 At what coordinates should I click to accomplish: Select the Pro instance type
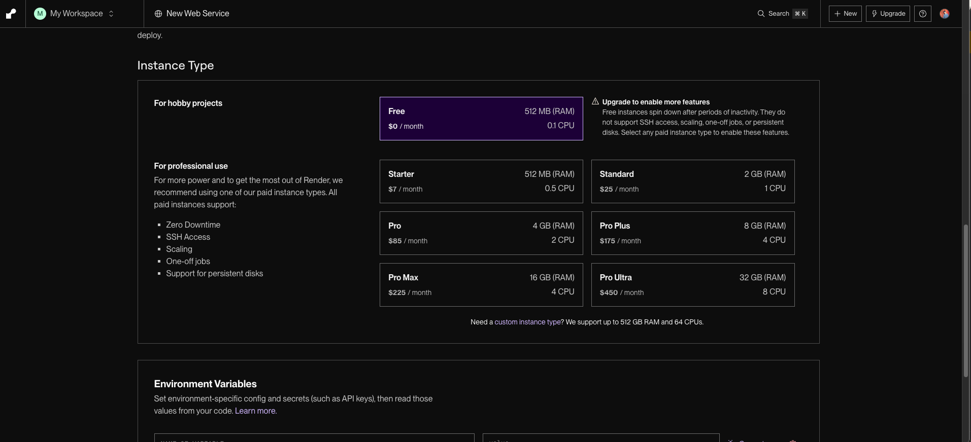[x=481, y=233]
